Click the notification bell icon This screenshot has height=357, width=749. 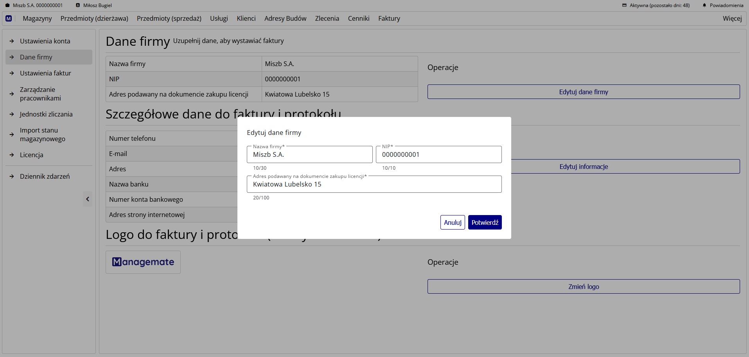coord(704,5)
